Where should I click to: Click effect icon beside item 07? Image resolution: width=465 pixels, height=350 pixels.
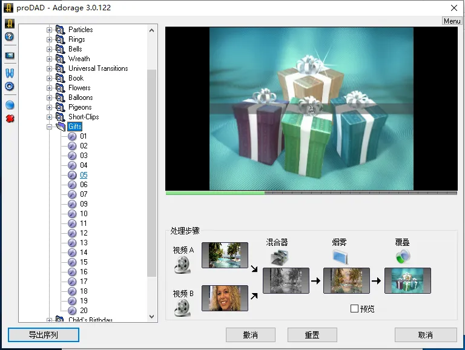click(72, 194)
